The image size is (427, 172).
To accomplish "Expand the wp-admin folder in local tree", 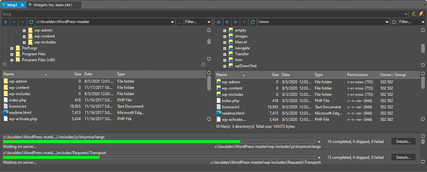I will coord(24,31).
